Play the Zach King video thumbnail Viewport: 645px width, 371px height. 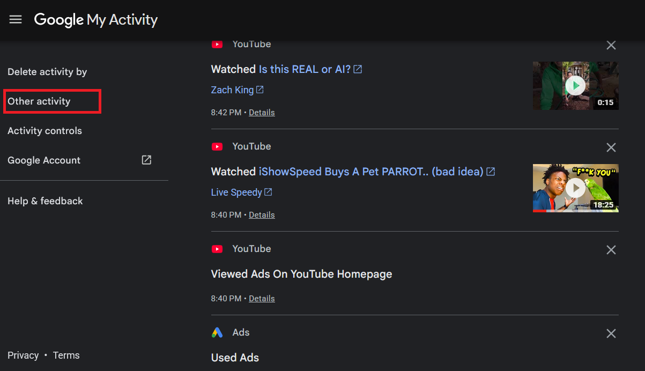pyautogui.click(x=576, y=86)
